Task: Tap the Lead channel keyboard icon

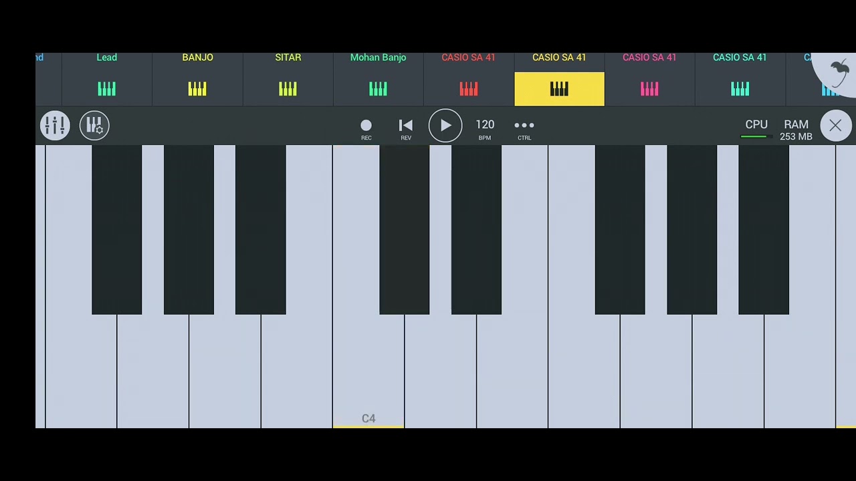Action: click(x=107, y=89)
